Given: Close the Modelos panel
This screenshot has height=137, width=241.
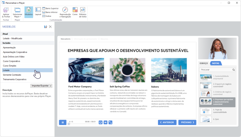Looking at the screenshot, I should [50, 27].
